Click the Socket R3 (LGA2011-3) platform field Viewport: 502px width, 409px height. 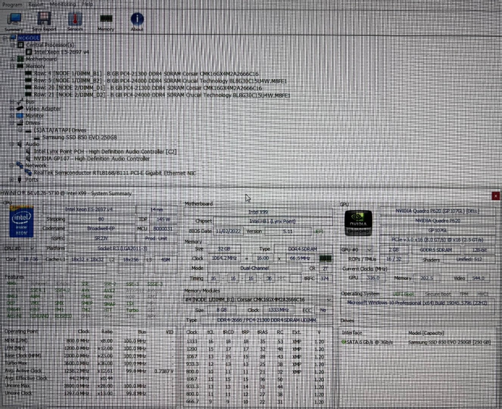click(122, 248)
